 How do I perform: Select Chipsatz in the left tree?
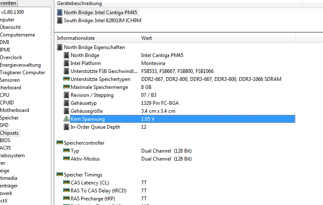(9, 133)
